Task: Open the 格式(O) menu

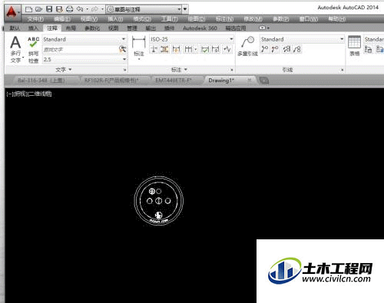Action: coord(142,19)
